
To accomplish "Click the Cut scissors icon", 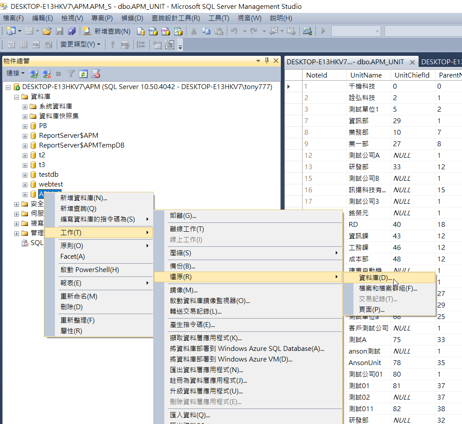I will coord(194,31).
